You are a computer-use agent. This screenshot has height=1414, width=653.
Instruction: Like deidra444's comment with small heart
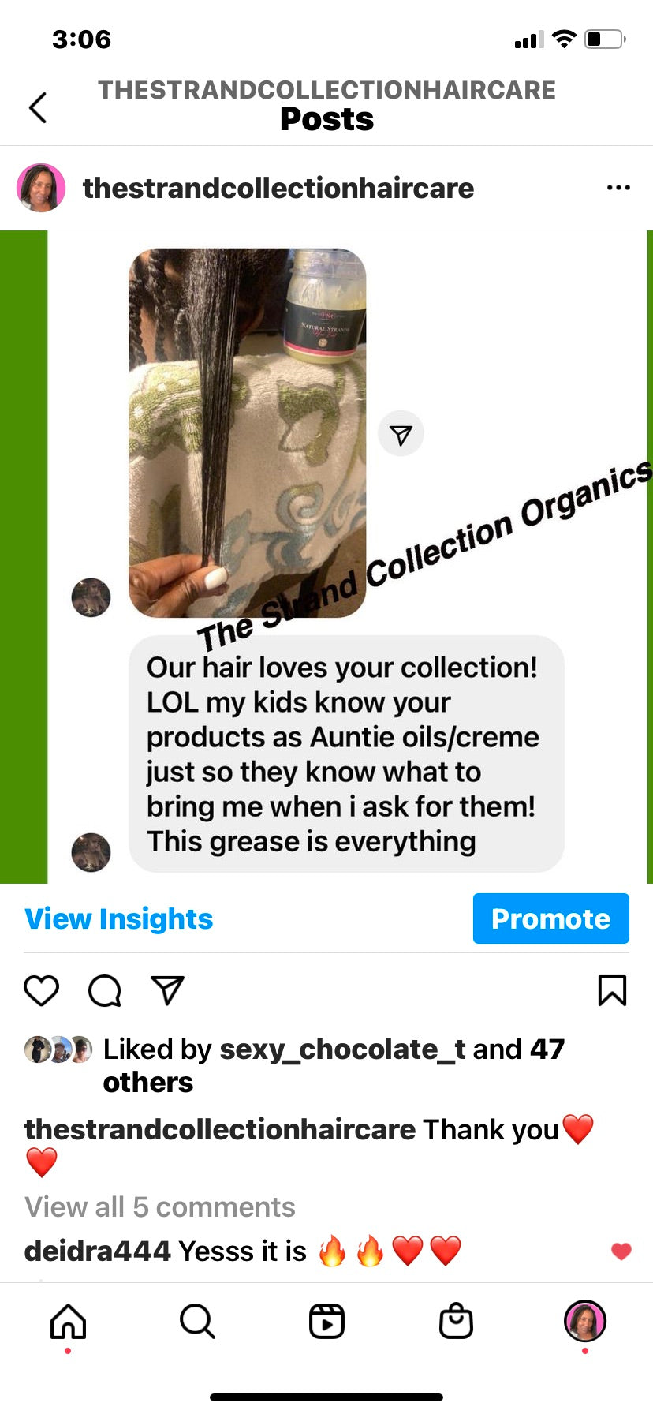[x=621, y=1251]
